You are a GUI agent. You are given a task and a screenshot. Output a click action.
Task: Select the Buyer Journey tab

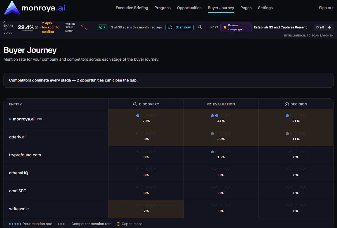221,8
